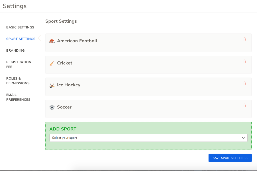The height and width of the screenshot is (171, 257).
Task: Click the dropdown chevron arrow in Add Sport
Action: point(243,138)
